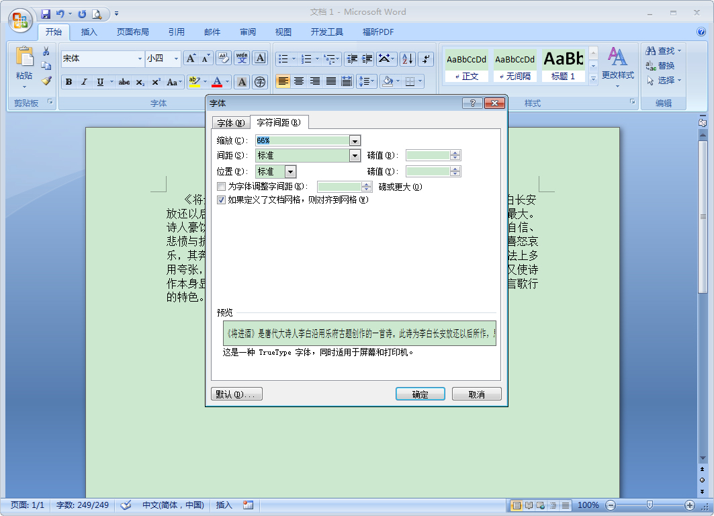Click the text highlight color icon

[193, 81]
